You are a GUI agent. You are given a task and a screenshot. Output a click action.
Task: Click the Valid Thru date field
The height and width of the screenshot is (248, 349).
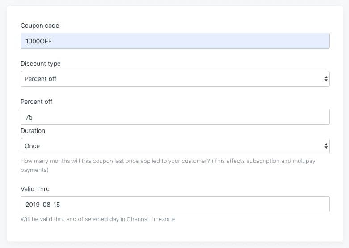tap(175, 204)
